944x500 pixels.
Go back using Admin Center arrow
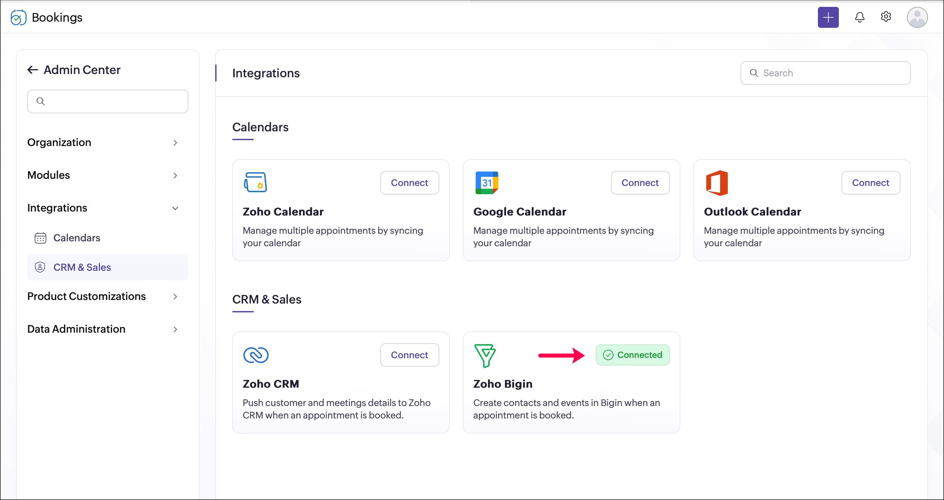click(33, 70)
